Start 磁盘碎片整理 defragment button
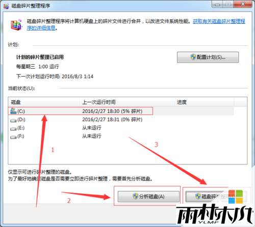This screenshot has height=227, width=255. click(216, 196)
